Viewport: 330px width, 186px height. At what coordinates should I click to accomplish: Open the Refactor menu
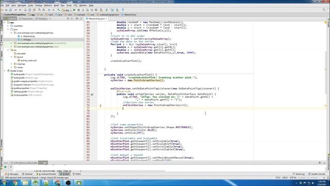pos(48,5)
